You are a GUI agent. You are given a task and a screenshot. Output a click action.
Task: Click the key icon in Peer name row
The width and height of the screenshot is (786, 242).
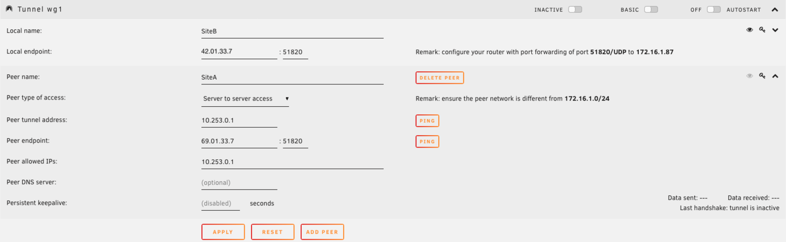pyautogui.click(x=762, y=76)
